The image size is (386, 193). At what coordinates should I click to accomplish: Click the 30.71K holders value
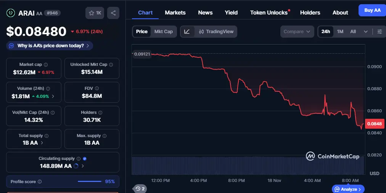click(92, 120)
